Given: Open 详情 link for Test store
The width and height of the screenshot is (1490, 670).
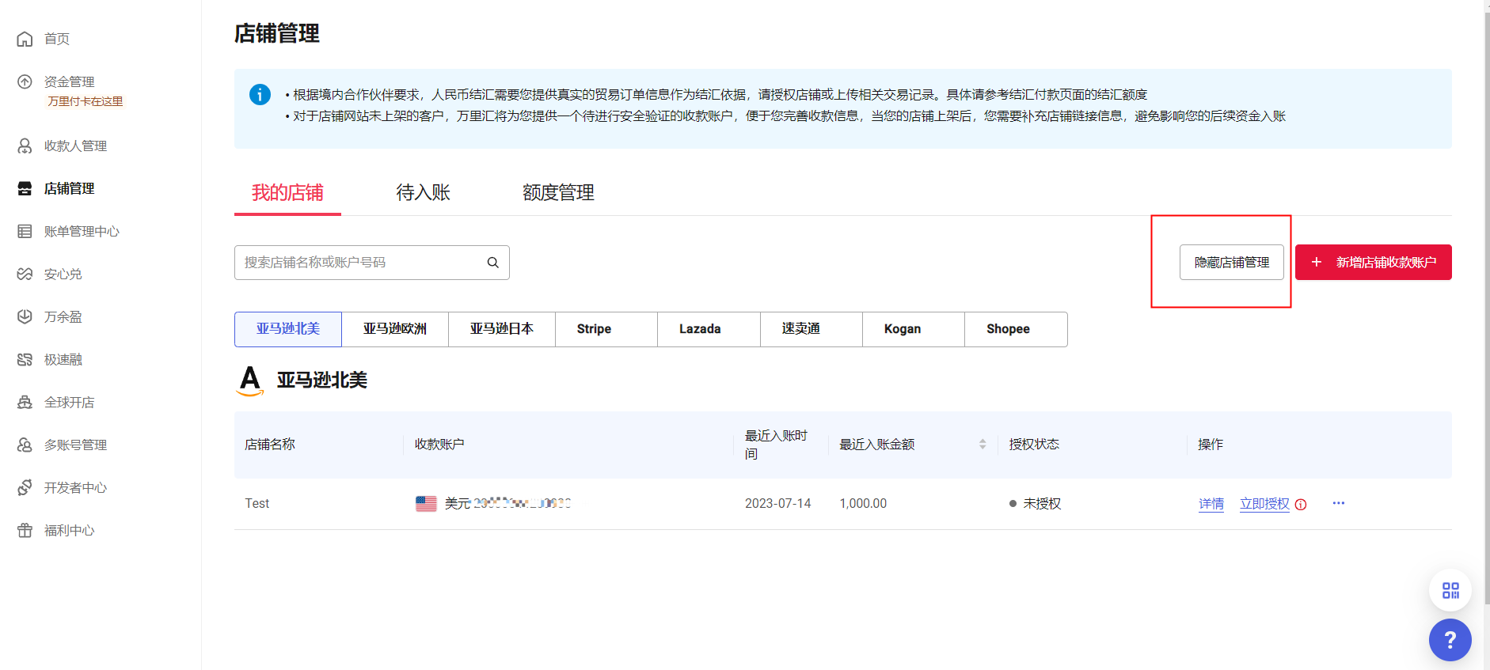Looking at the screenshot, I should point(1211,504).
